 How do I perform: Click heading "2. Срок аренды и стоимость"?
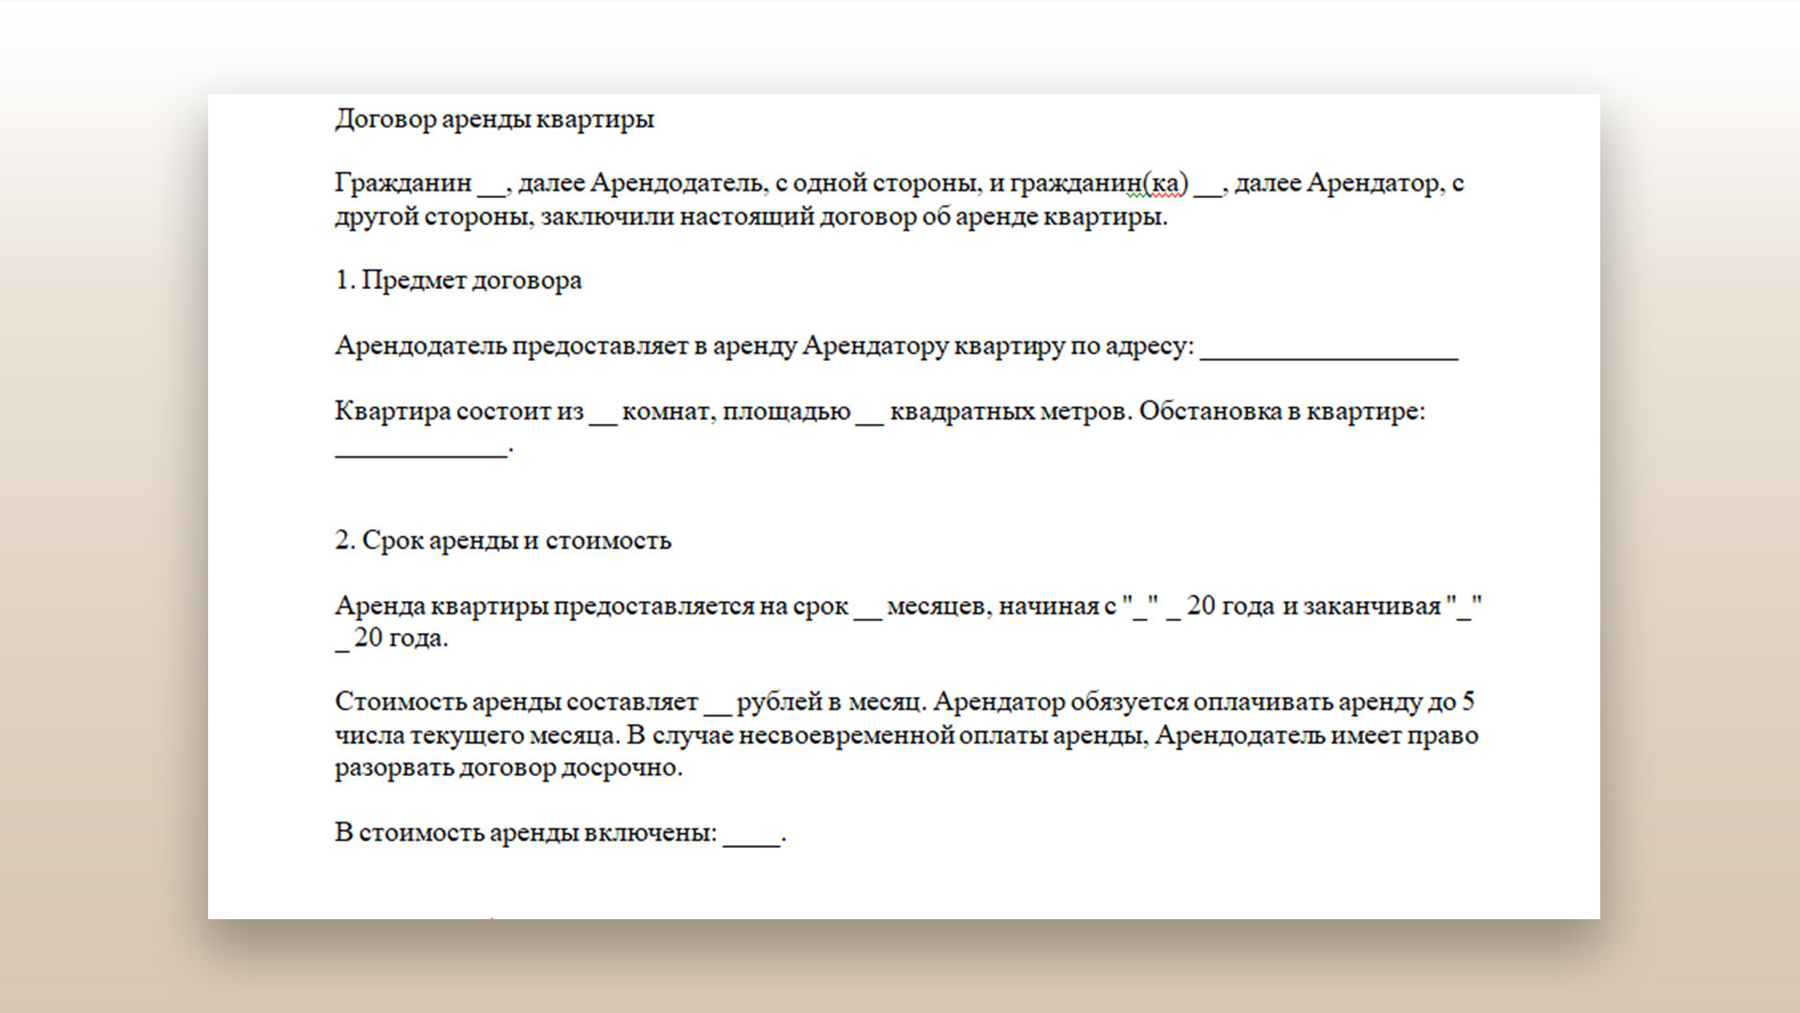[x=502, y=541]
